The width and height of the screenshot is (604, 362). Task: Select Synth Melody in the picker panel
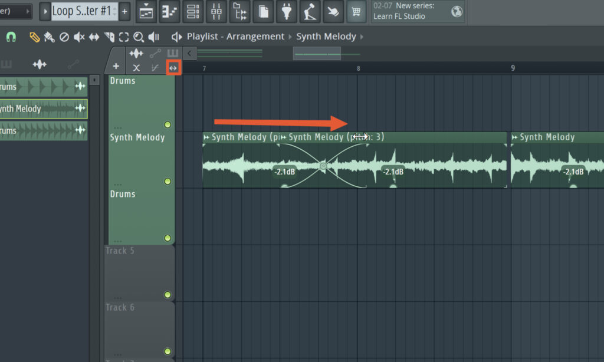[44, 109]
